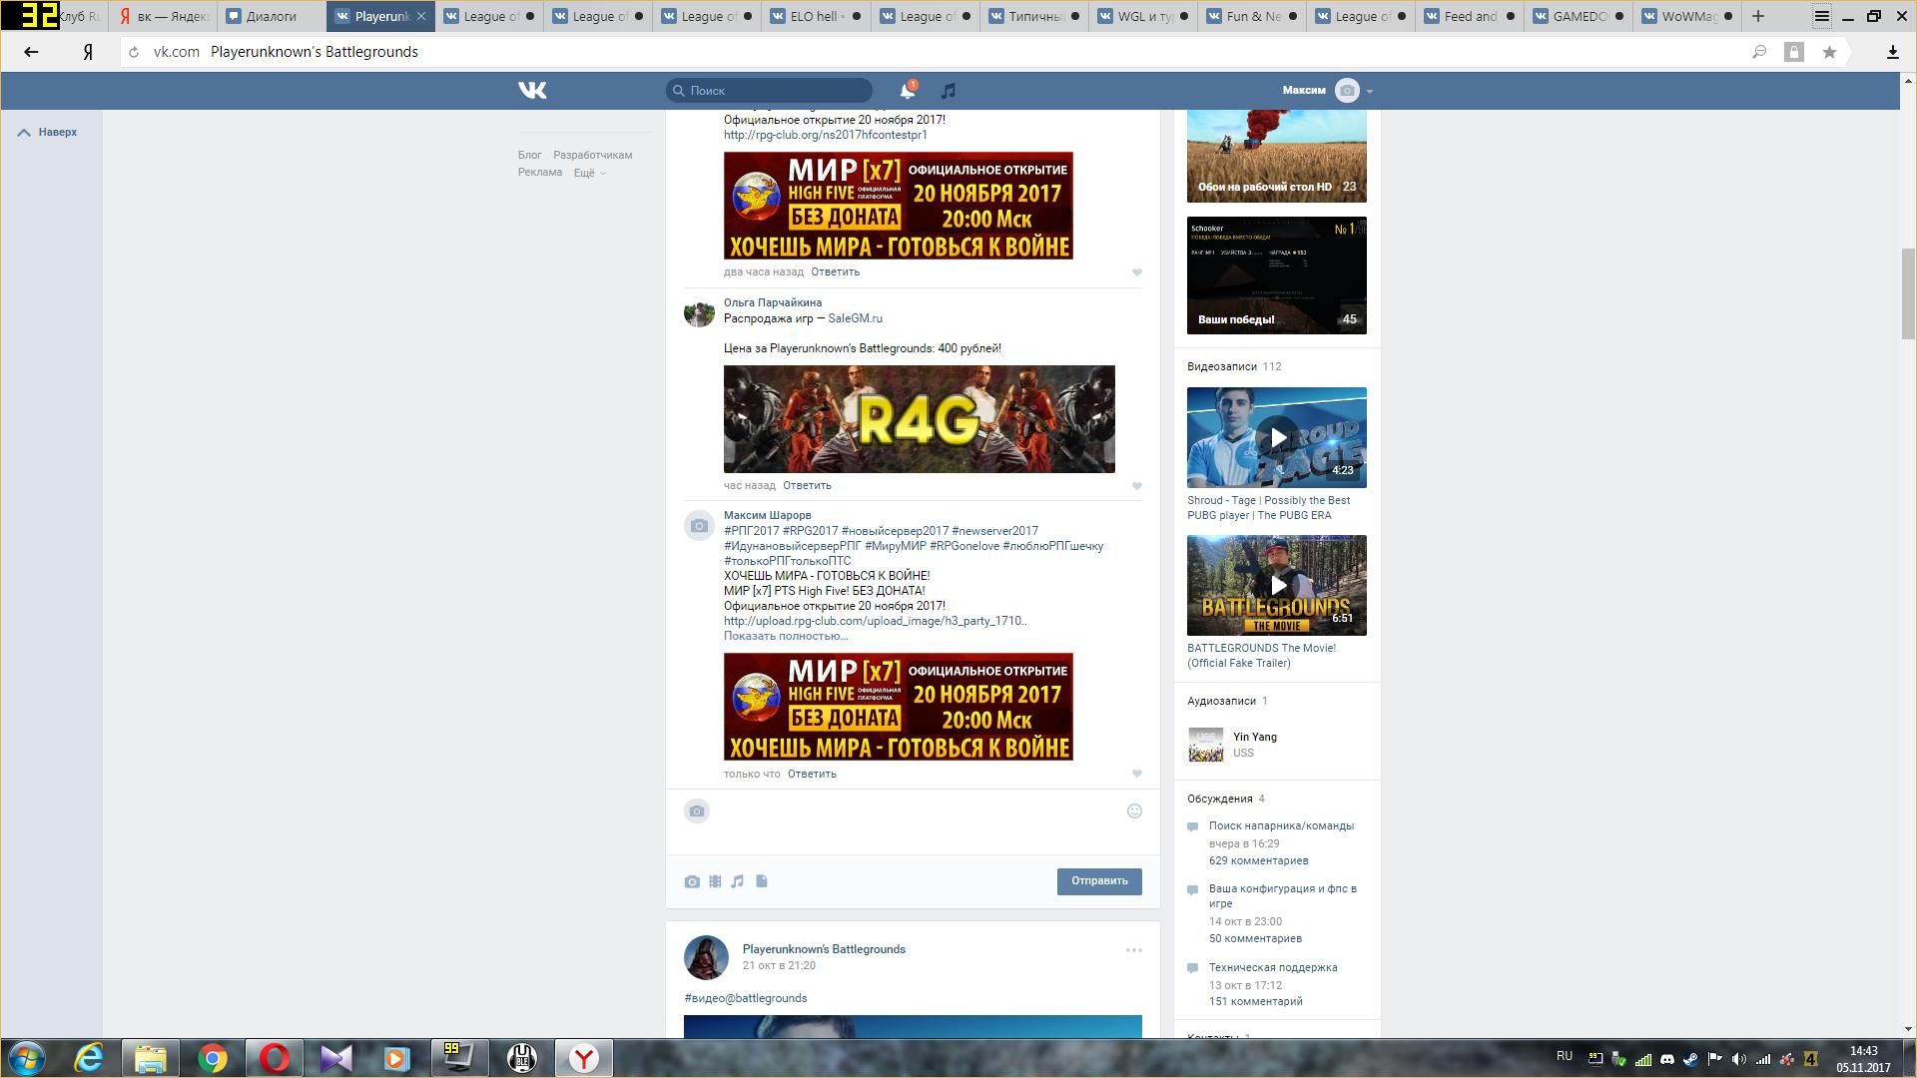Open the emoji picker in the comment box
The image size is (1917, 1078).
pyautogui.click(x=1134, y=811)
